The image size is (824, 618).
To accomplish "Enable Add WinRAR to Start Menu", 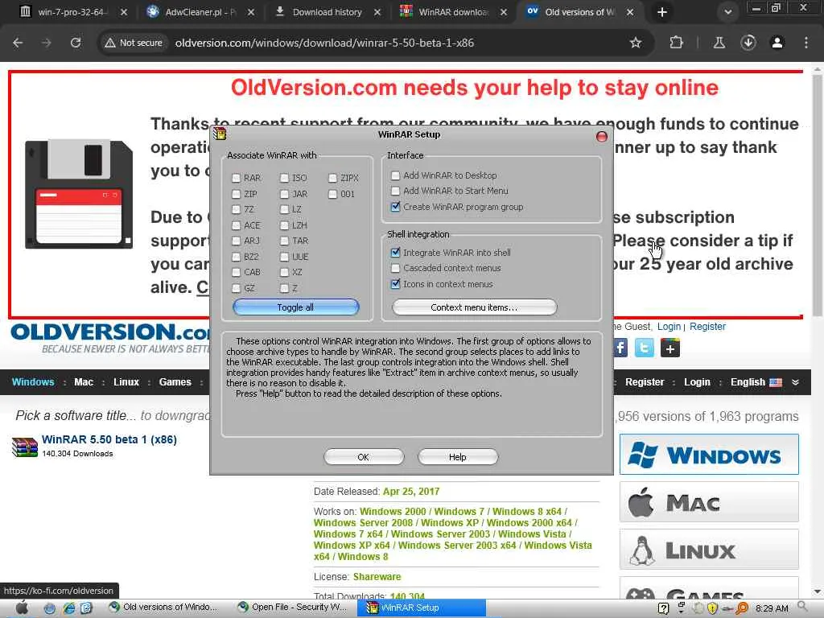I will (x=396, y=191).
